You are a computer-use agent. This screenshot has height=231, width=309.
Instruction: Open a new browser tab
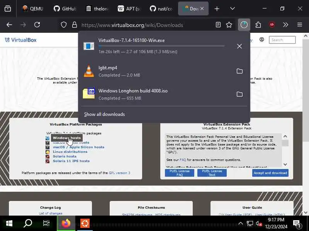pos(217,9)
